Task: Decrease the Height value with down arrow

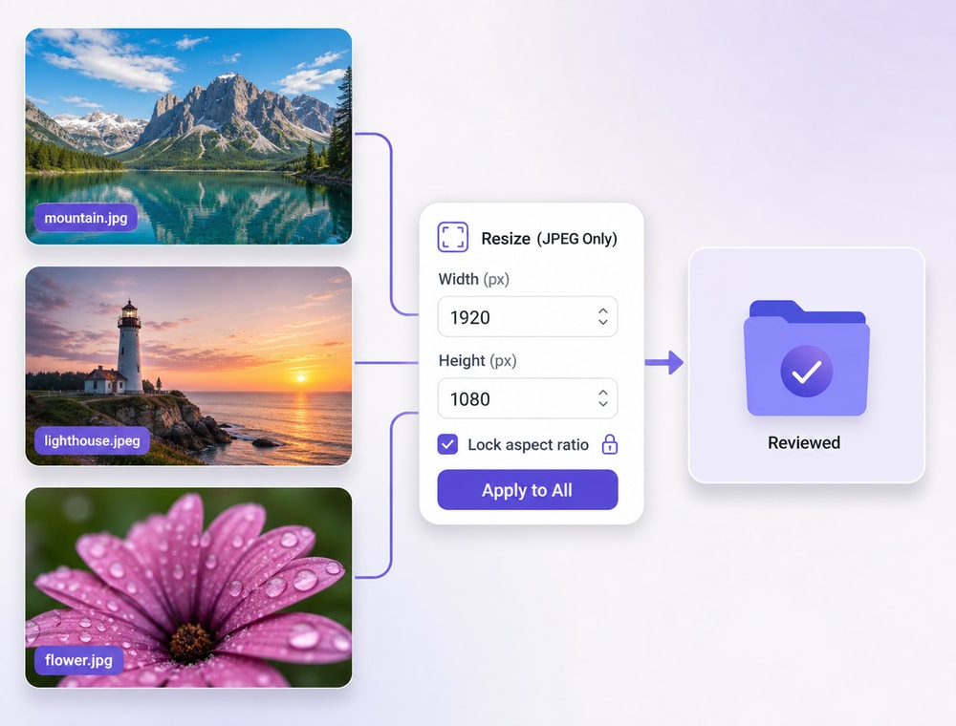Action: coord(603,404)
